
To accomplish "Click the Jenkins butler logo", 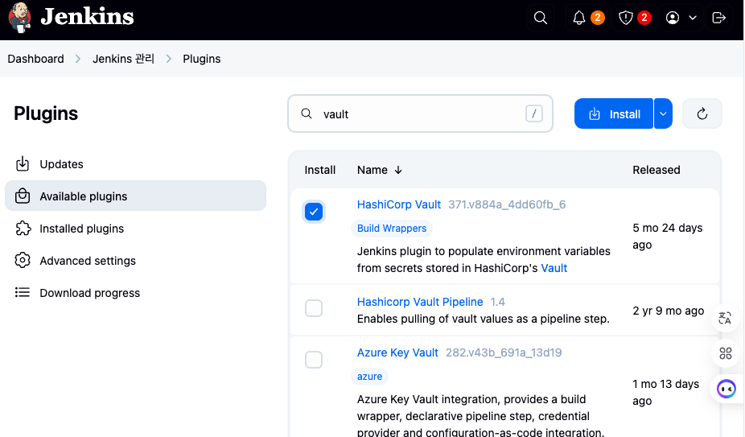I will pos(20,18).
